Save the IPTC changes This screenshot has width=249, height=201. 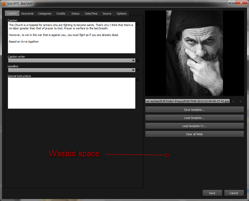212,193
